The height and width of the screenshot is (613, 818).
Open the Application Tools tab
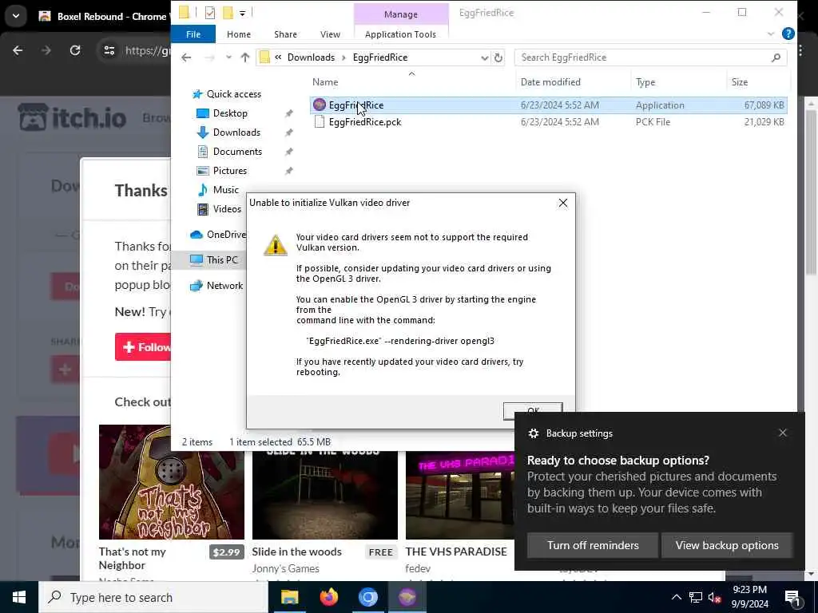[401, 34]
